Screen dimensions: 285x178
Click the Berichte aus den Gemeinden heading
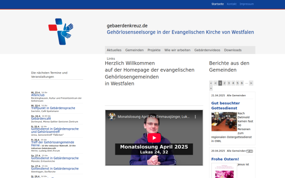(x=229, y=66)
